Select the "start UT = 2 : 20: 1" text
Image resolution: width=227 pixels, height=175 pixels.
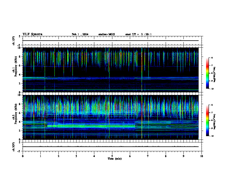[138, 34]
